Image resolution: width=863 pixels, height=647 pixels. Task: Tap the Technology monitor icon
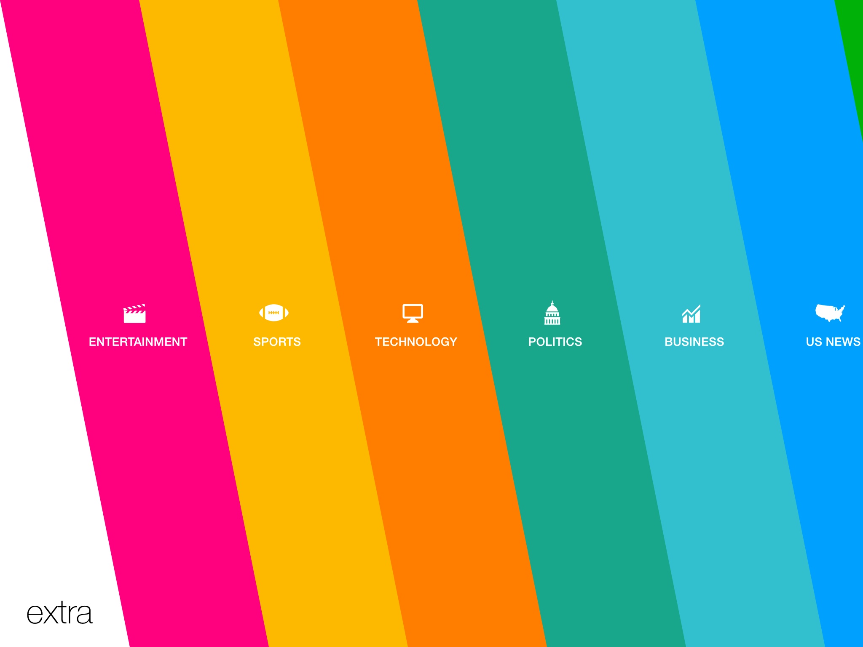click(x=413, y=313)
